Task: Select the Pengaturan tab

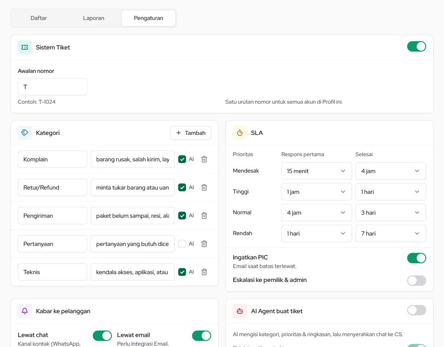Action: coord(148,18)
